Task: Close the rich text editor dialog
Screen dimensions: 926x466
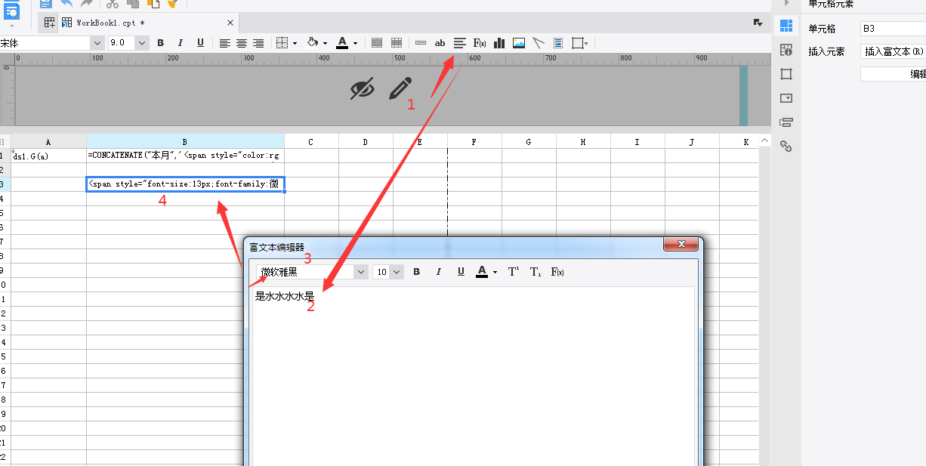Action: coord(680,244)
